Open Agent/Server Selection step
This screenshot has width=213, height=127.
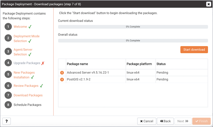point(23,52)
